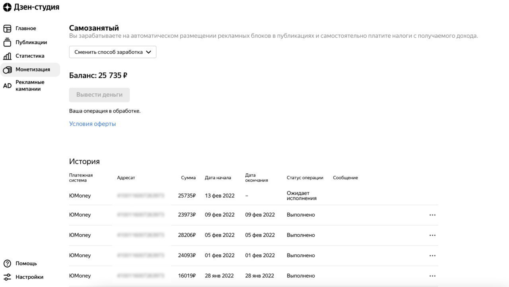Viewport: 509px width, 287px height.
Task: Click the История heading
Action: pos(84,161)
